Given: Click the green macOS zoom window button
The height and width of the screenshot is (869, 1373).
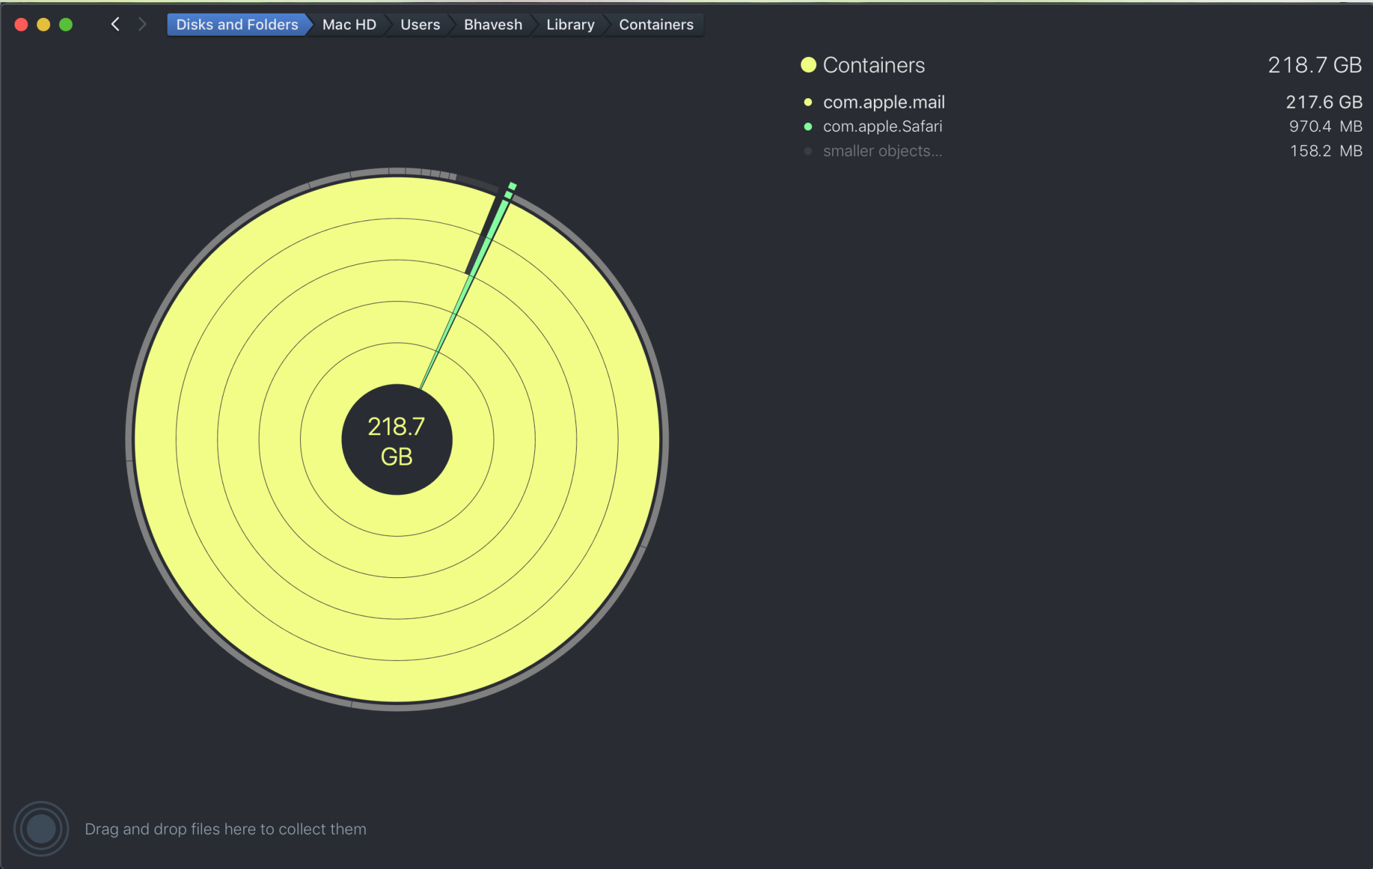Looking at the screenshot, I should pos(66,25).
